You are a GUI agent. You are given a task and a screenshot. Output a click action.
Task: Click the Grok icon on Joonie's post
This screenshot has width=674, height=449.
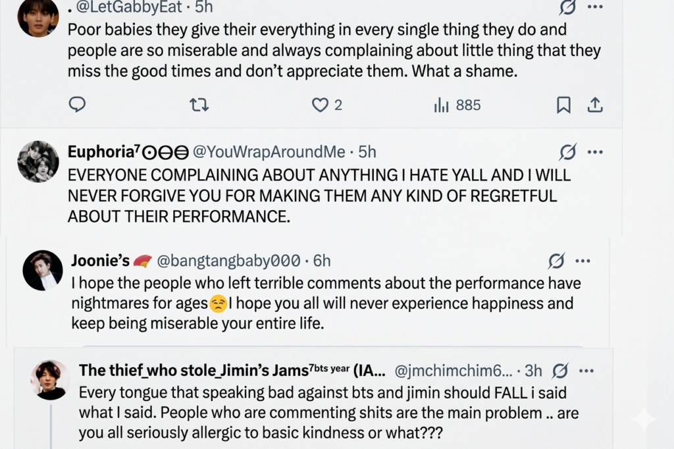(x=557, y=261)
